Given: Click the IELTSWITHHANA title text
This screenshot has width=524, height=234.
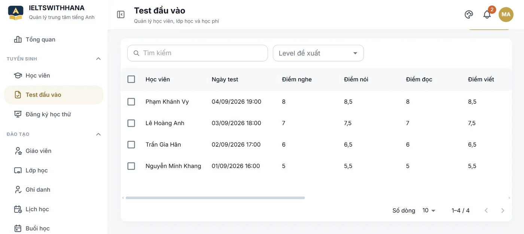Looking at the screenshot, I should pyautogui.click(x=57, y=8).
